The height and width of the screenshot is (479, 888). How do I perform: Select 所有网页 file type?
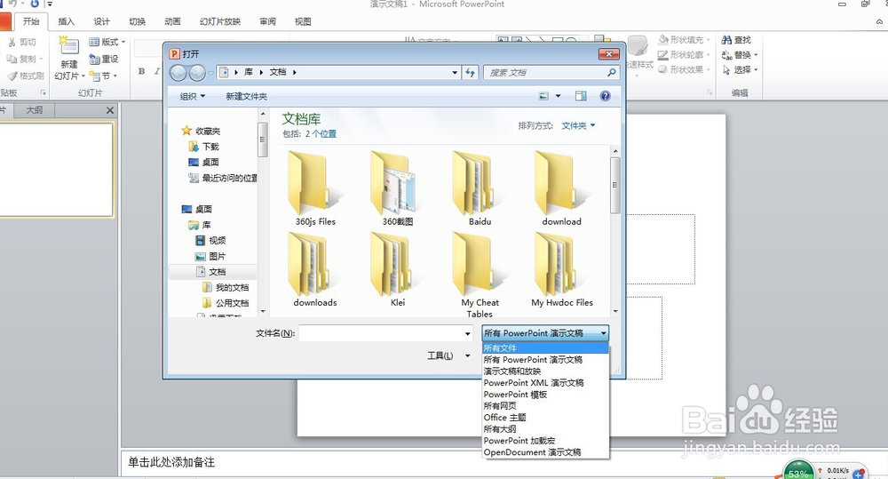(545, 406)
